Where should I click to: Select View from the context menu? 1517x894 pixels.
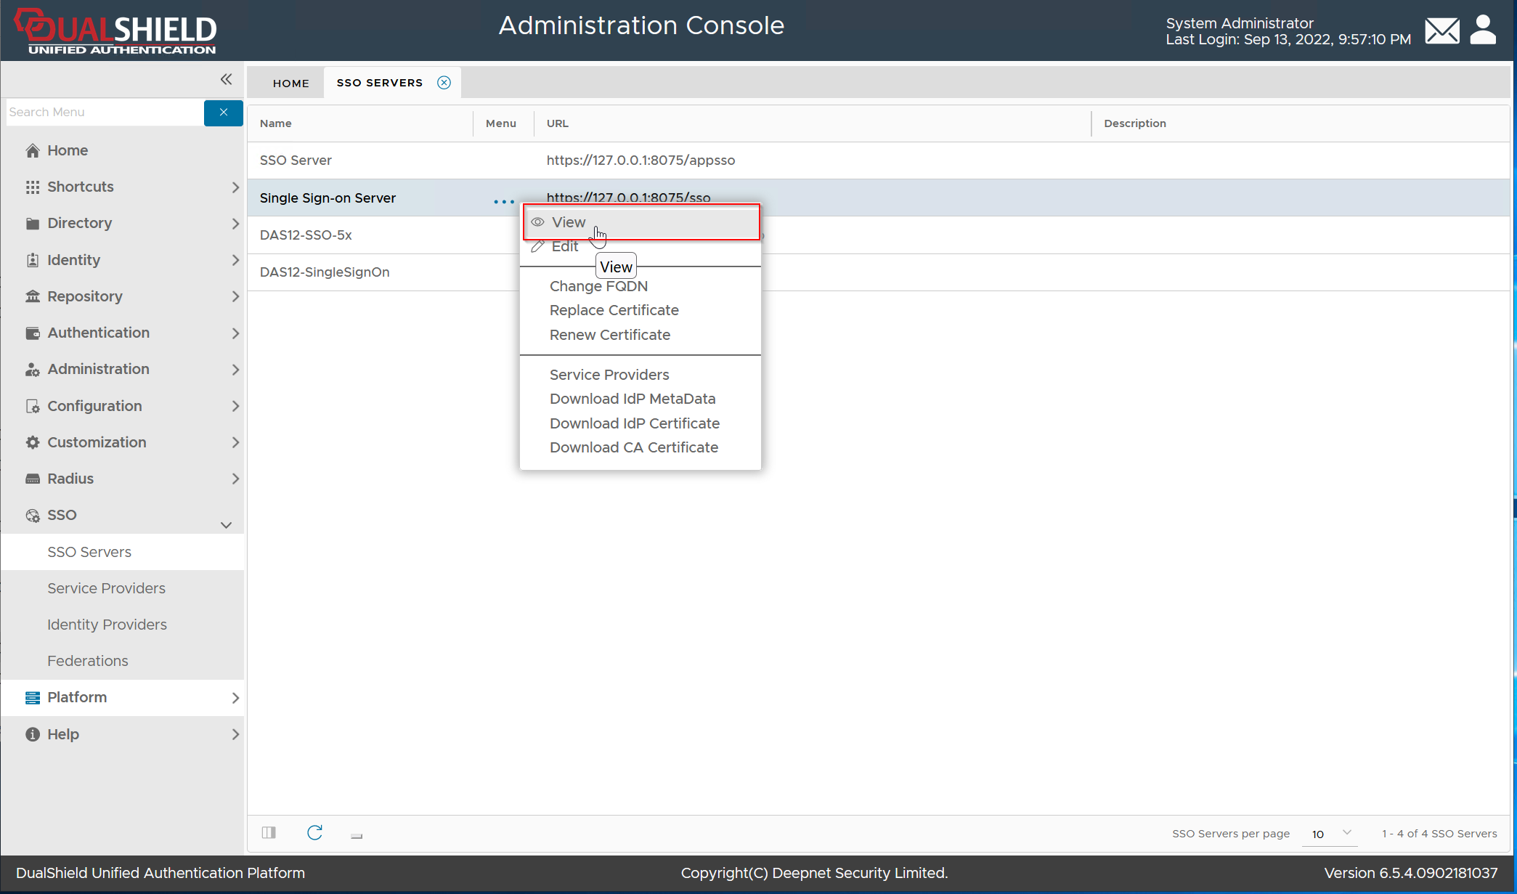point(569,222)
